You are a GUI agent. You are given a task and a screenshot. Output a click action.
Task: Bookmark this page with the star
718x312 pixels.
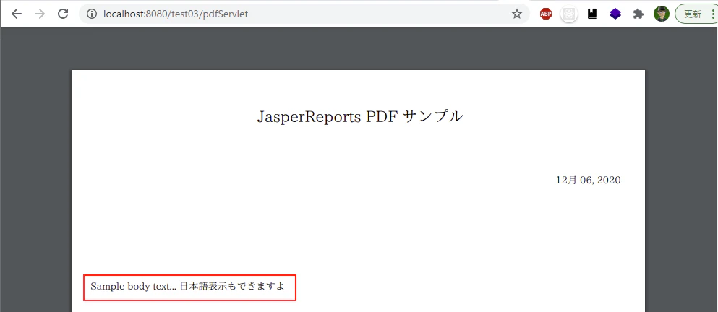[x=517, y=14]
